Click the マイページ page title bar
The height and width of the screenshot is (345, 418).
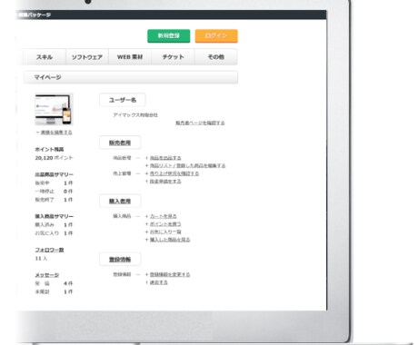click(x=131, y=77)
